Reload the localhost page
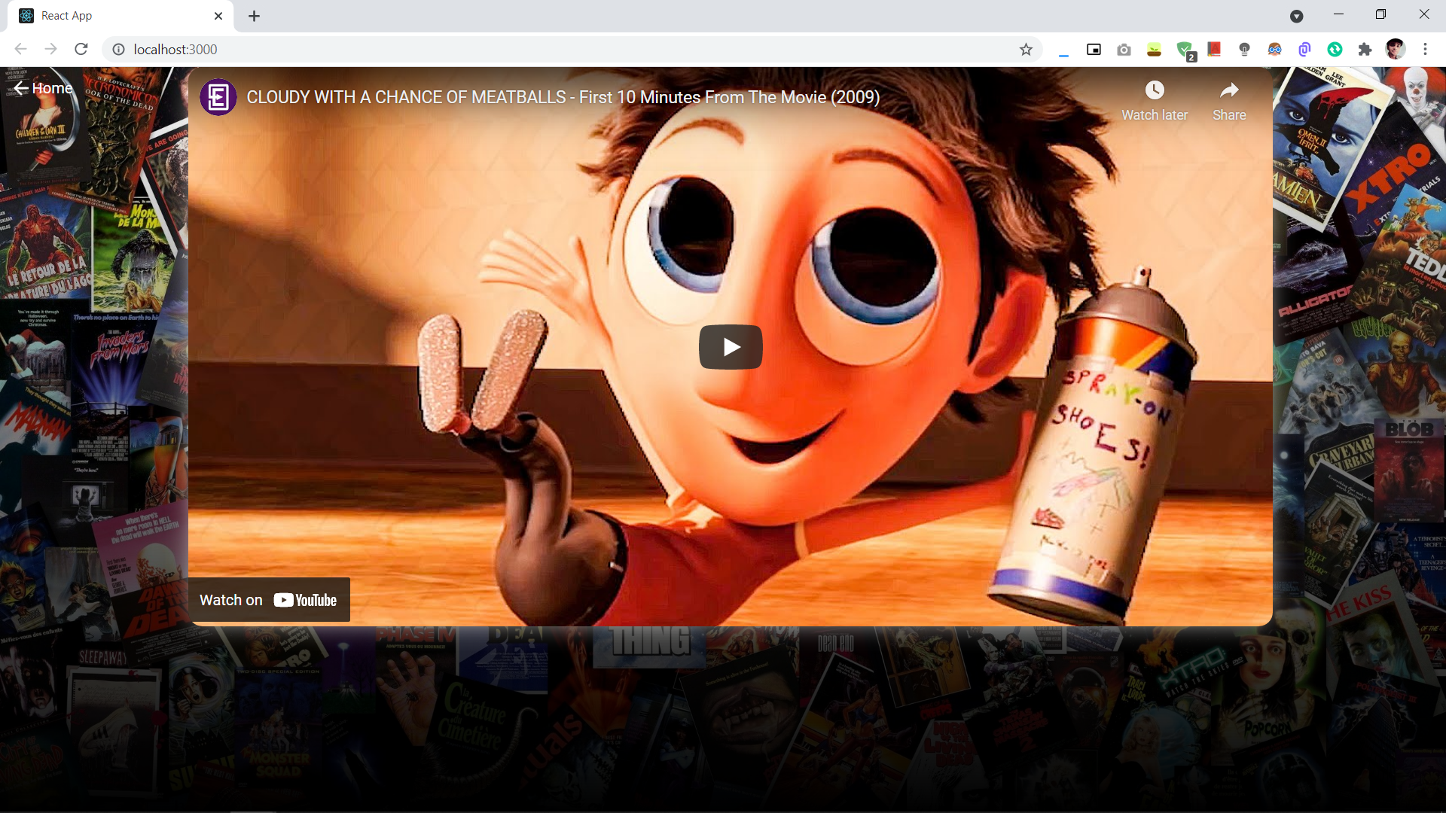 pyautogui.click(x=81, y=50)
